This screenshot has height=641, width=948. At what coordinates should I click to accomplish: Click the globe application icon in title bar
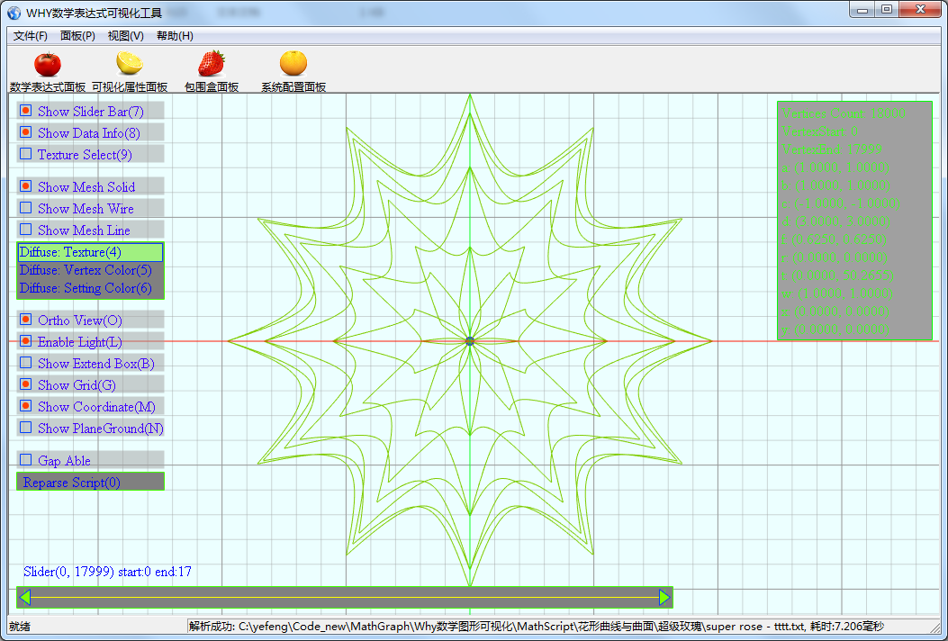[14, 13]
